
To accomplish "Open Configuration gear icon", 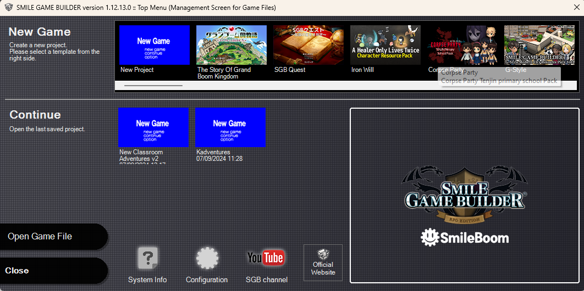I will 207,259.
